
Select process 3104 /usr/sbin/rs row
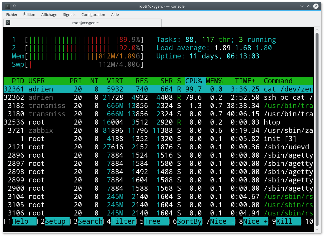click(x=158, y=197)
